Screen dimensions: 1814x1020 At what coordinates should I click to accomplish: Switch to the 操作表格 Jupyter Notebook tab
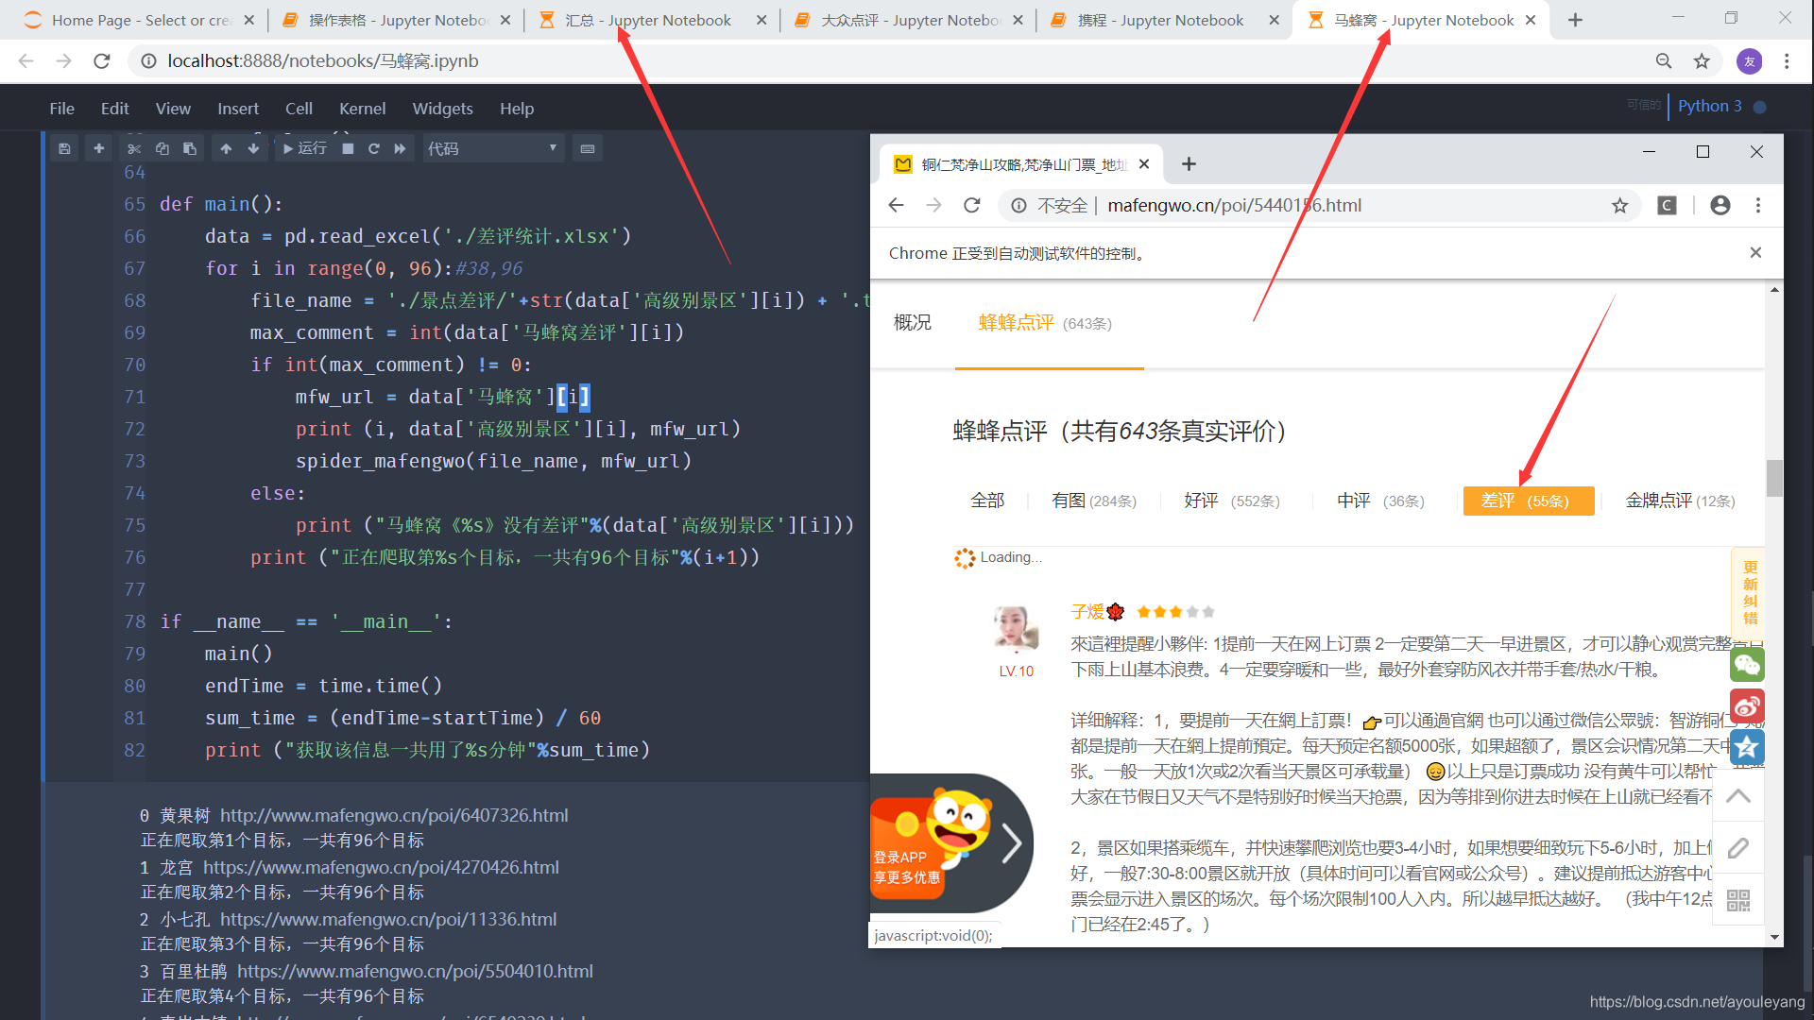click(397, 20)
